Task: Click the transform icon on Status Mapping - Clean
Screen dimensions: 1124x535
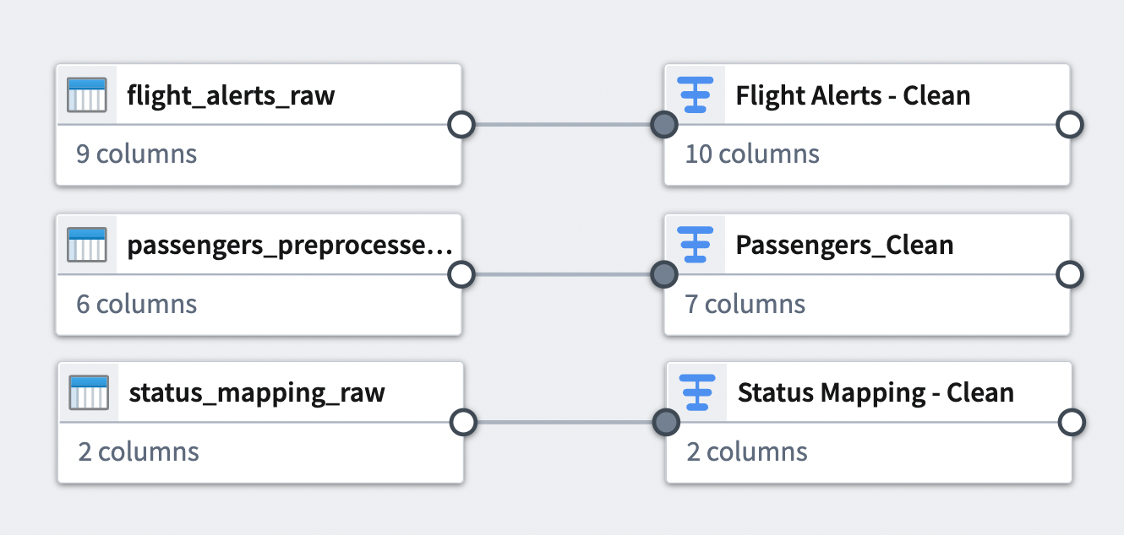Action: 695,392
